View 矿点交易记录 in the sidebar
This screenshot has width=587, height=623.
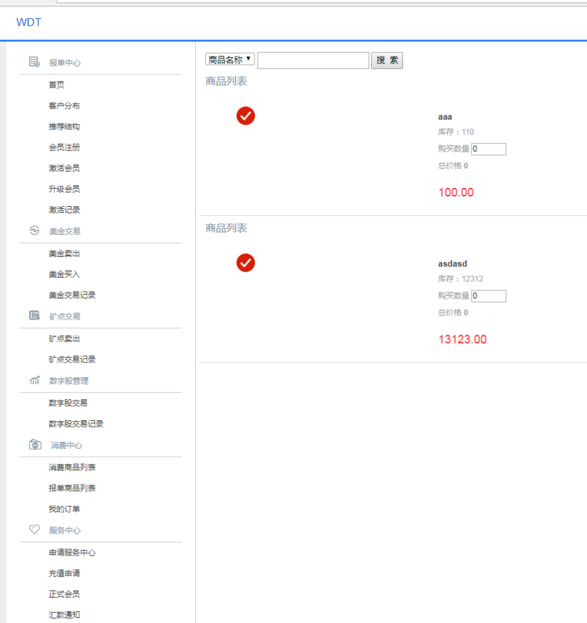72,359
